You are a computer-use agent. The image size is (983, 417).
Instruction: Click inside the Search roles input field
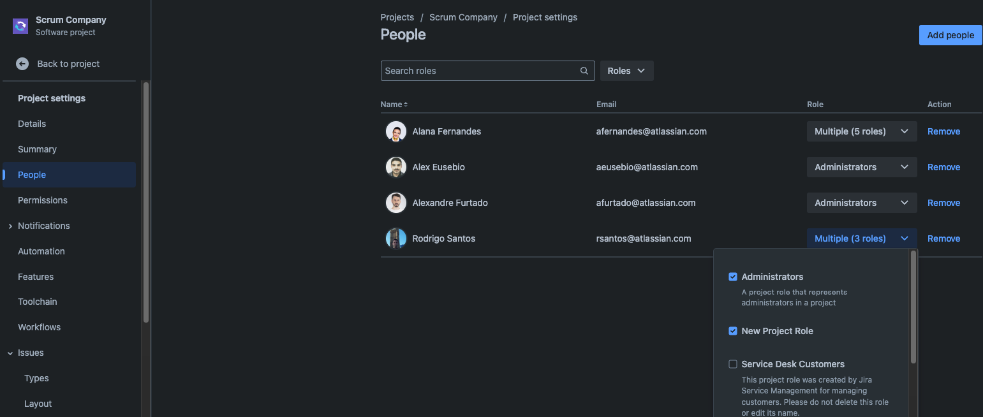(478, 70)
